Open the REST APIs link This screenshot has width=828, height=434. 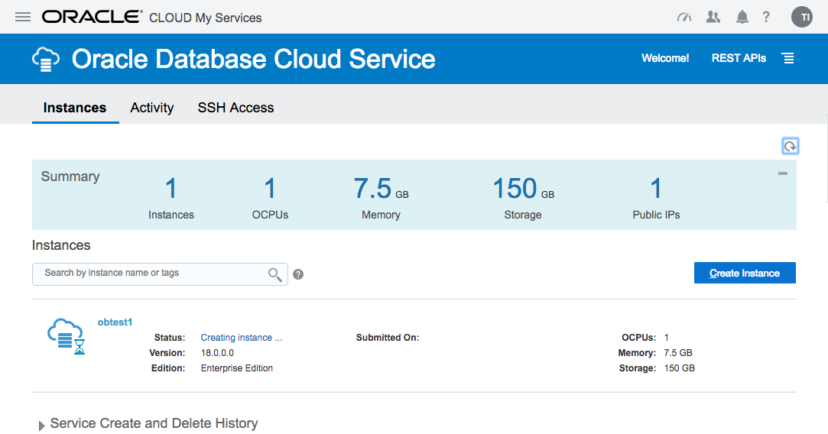coord(739,58)
